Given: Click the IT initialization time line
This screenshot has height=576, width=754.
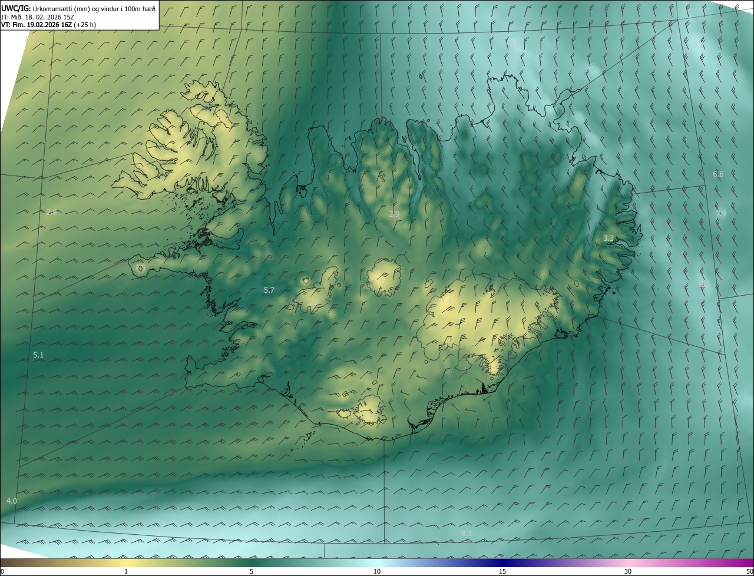Looking at the screenshot, I should click(37, 16).
